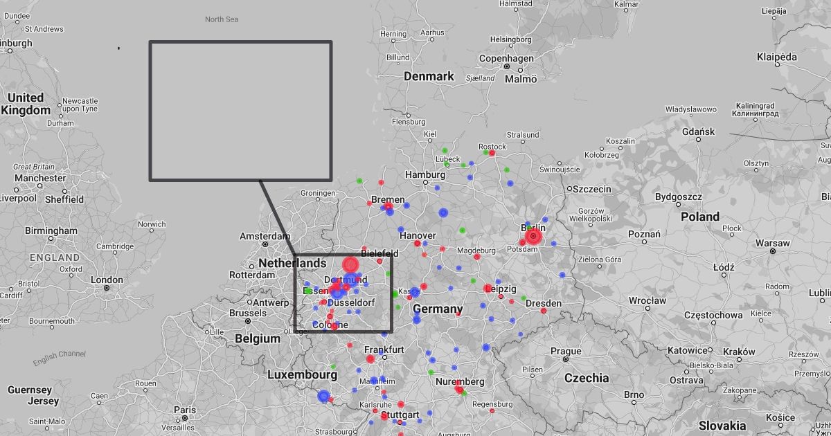The height and width of the screenshot is (436, 831).
Task: Select the London city label
Action: click(106, 280)
